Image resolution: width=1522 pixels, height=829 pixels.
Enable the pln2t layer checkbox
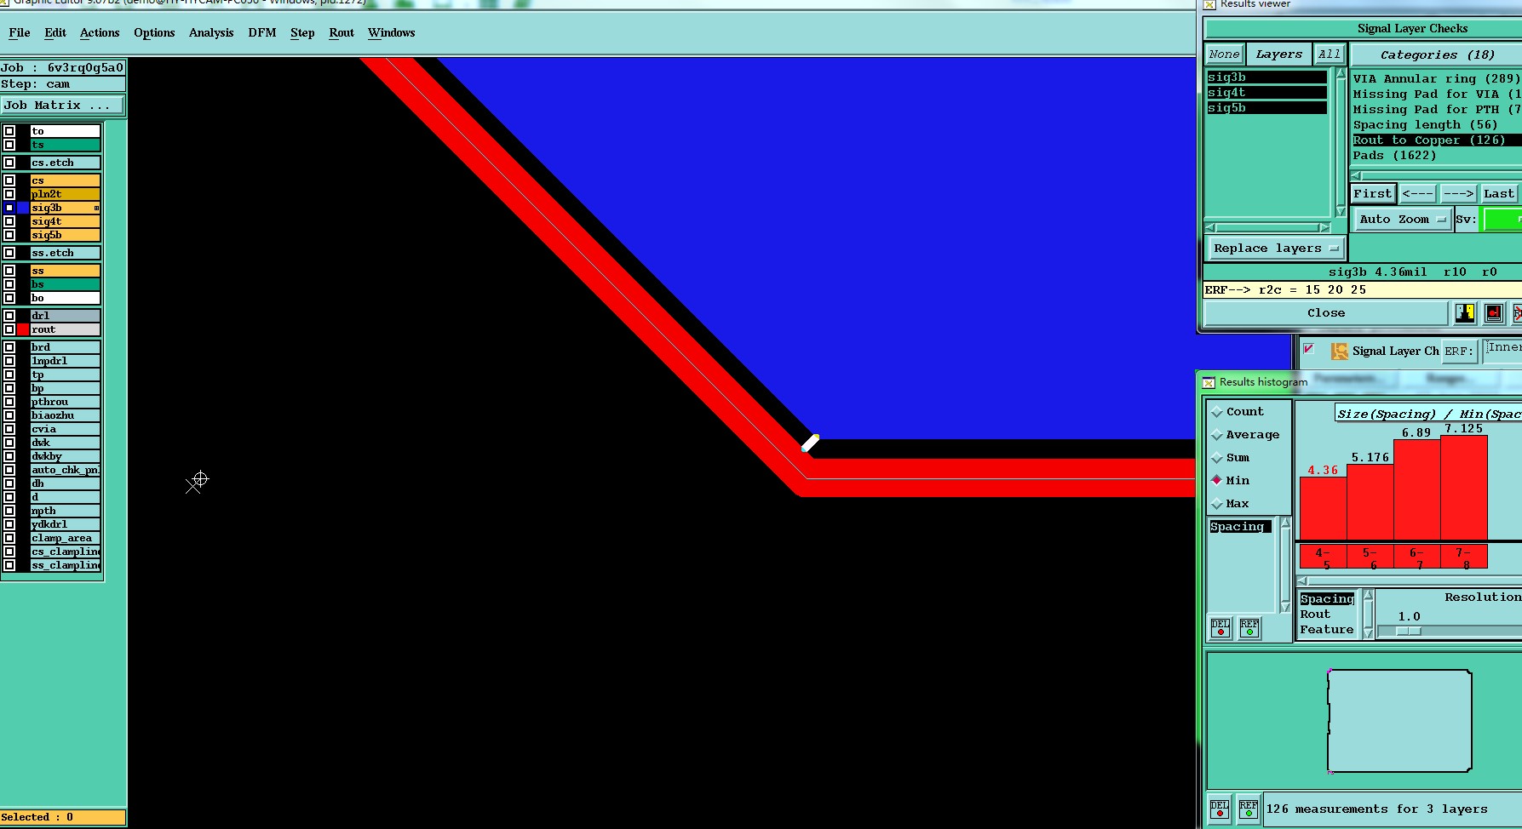pyautogui.click(x=9, y=194)
